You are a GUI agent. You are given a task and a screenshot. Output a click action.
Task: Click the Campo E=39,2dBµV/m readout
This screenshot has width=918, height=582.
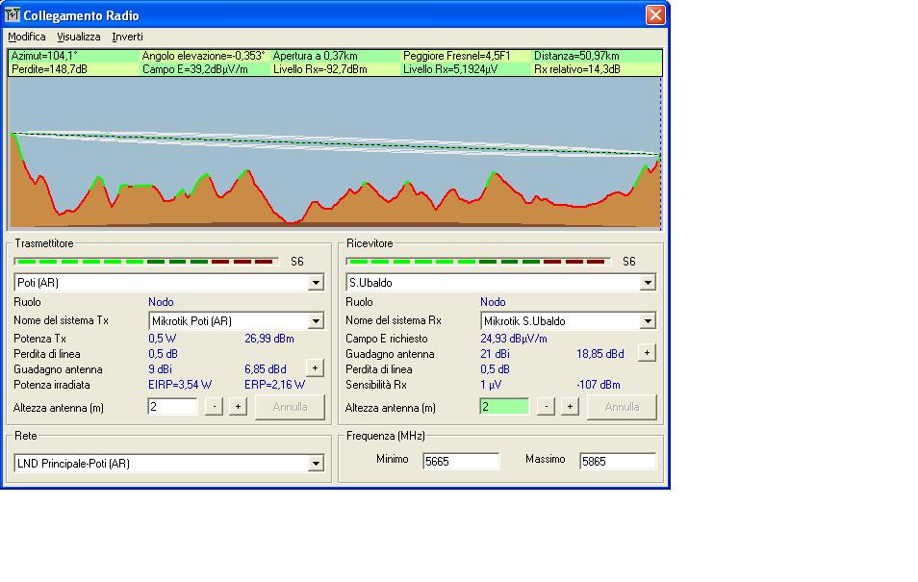coord(195,69)
